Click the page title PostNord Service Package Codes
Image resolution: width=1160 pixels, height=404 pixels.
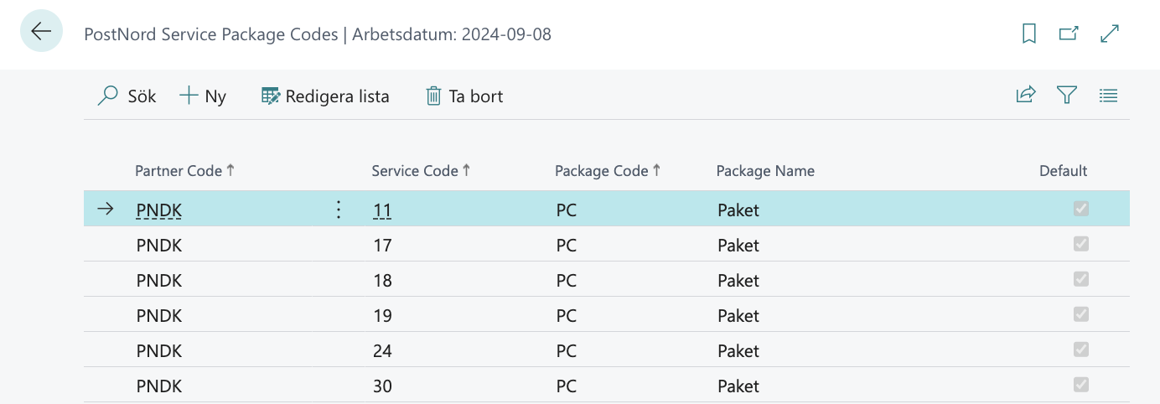pos(210,34)
